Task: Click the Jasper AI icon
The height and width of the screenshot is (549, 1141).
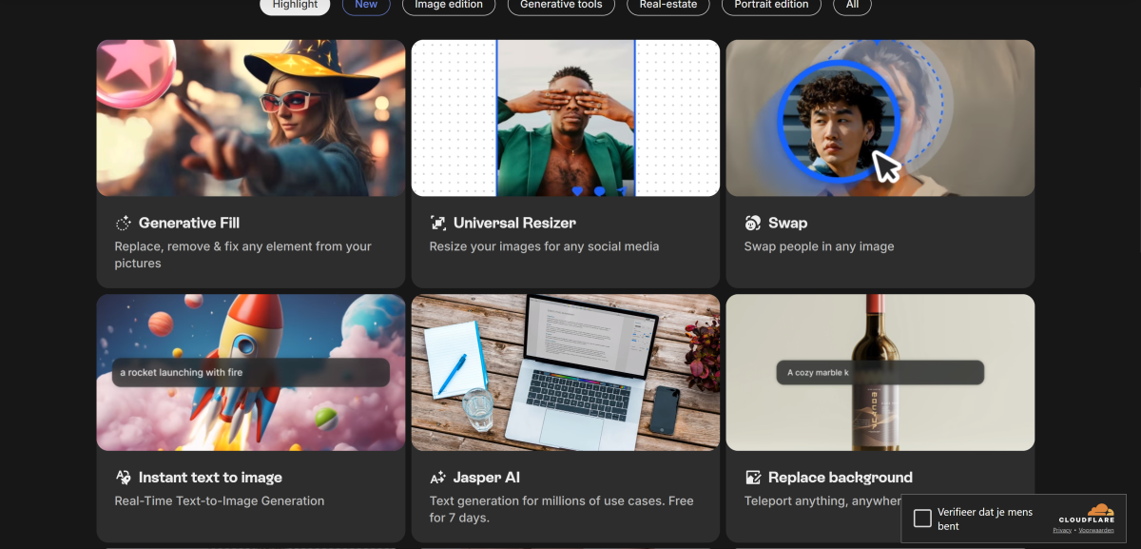Action: tap(437, 478)
